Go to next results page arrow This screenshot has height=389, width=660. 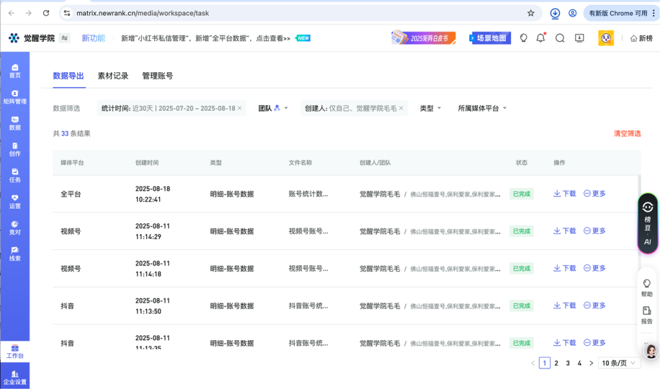click(x=592, y=363)
